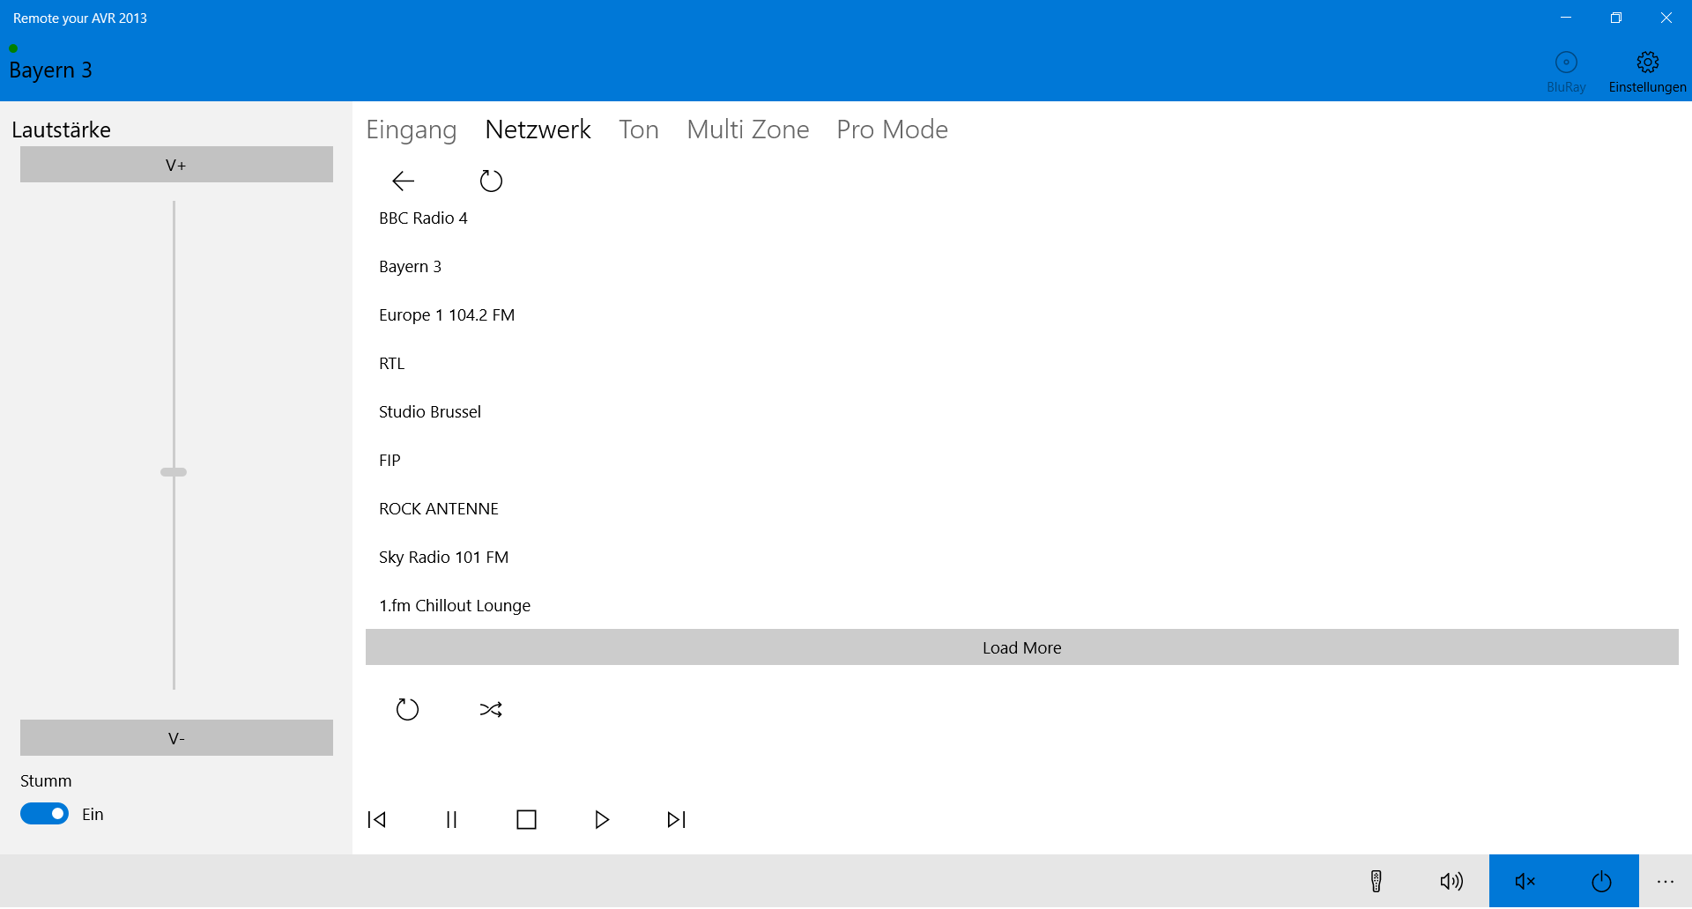Image resolution: width=1692 pixels, height=909 pixels.
Task: Stop playback
Action: 526,820
